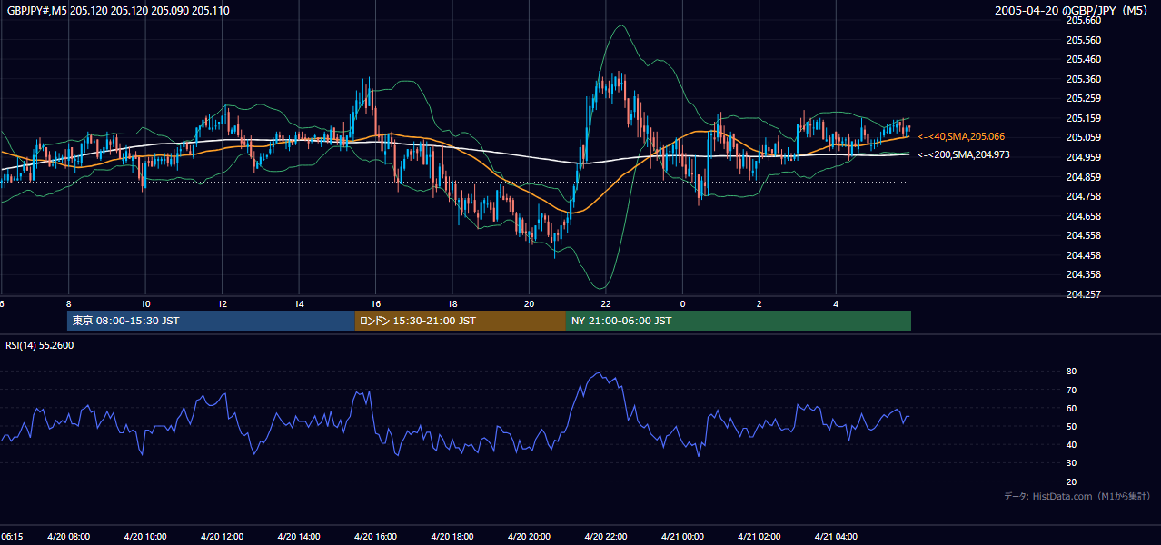The image size is (1161, 545).
Task: Click price axis label 204.257
Action: click(1084, 294)
